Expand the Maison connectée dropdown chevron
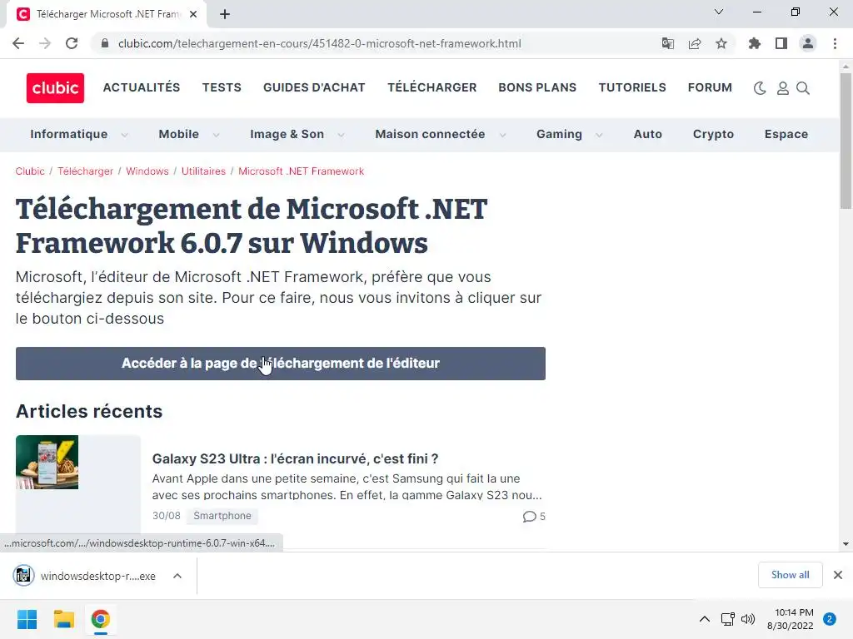The image size is (853, 639). [502, 135]
